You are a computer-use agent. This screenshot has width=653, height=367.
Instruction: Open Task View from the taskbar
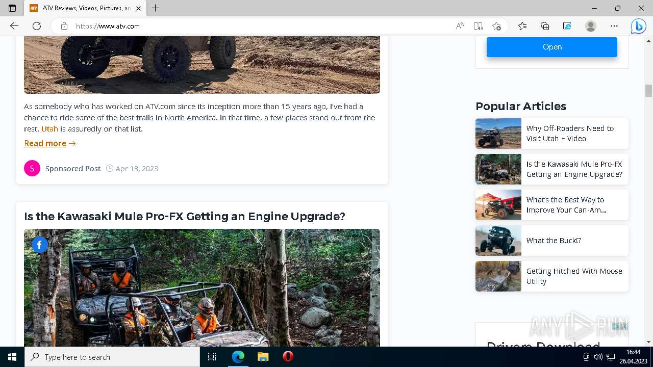212,357
